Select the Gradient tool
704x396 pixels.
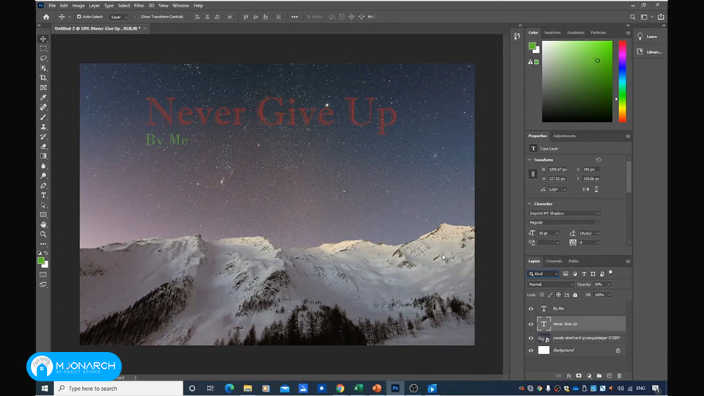click(x=43, y=156)
